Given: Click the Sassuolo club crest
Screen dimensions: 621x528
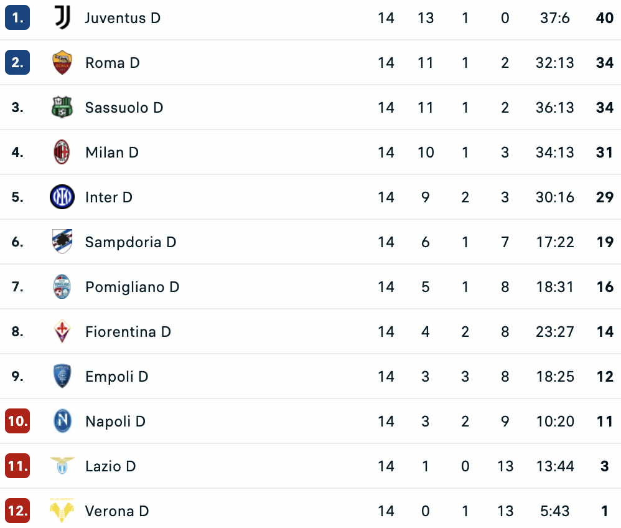Looking at the screenshot, I should coord(62,108).
